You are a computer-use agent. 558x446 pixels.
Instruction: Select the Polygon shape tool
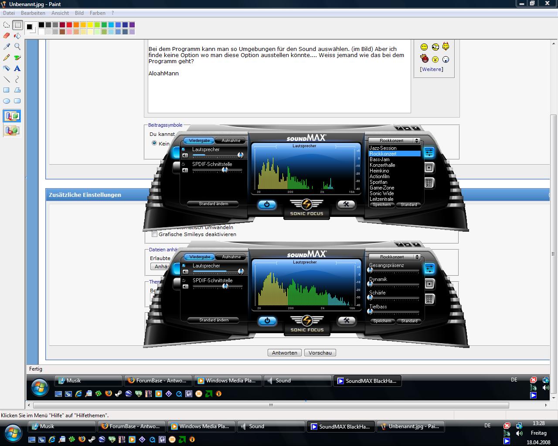tap(17, 90)
